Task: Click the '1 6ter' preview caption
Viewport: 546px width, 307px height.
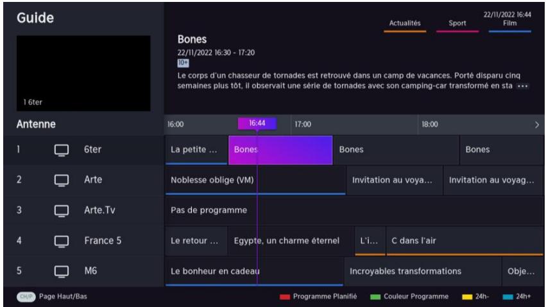Action: click(x=33, y=102)
